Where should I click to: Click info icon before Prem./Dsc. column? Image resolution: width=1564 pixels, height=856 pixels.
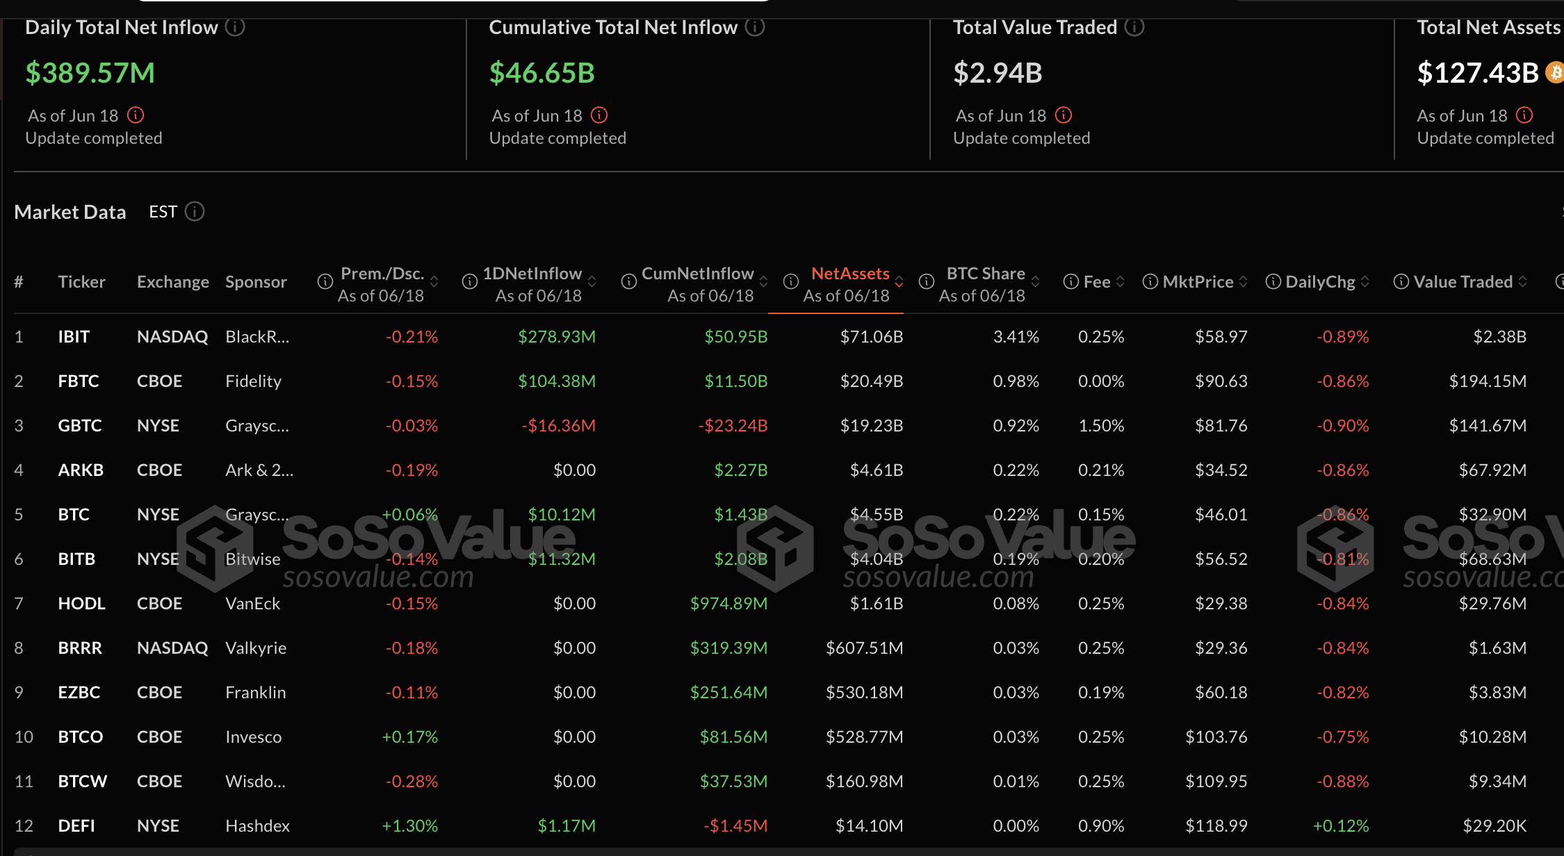click(x=325, y=281)
